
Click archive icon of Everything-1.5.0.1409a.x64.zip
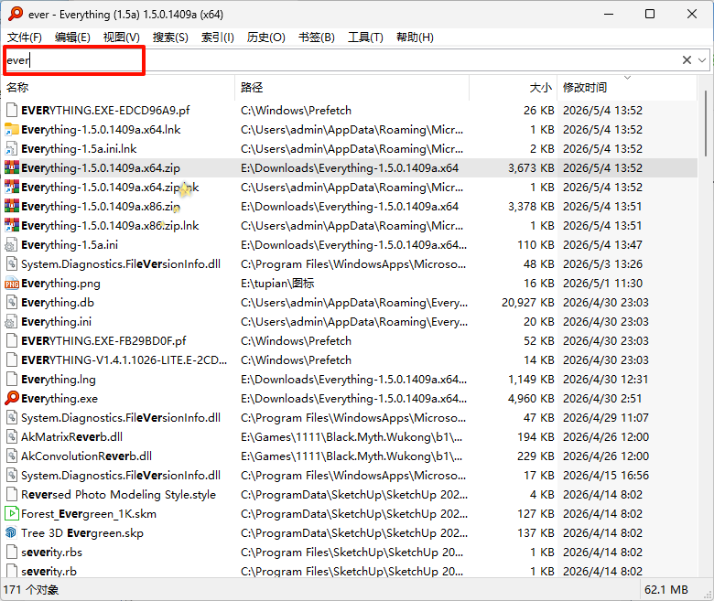point(11,168)
